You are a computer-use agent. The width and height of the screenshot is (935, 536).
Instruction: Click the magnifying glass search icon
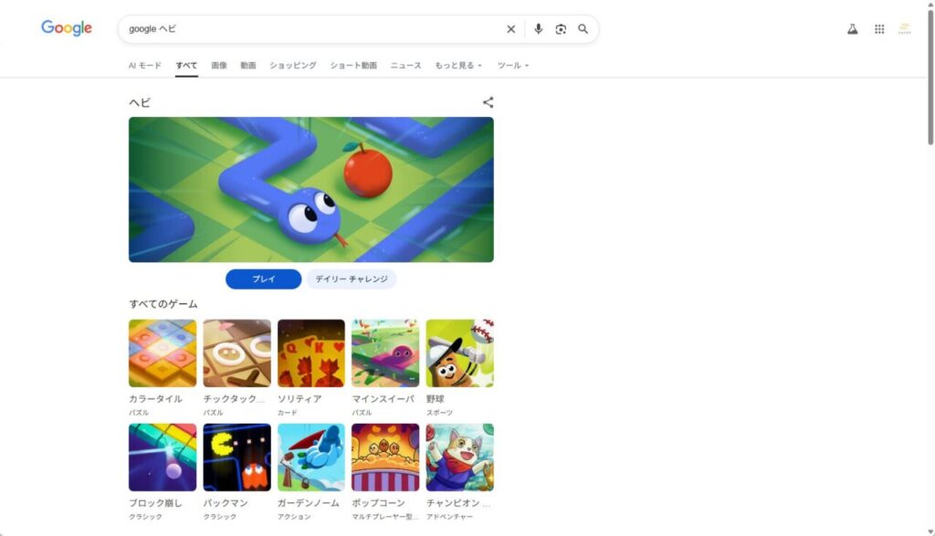583,29
